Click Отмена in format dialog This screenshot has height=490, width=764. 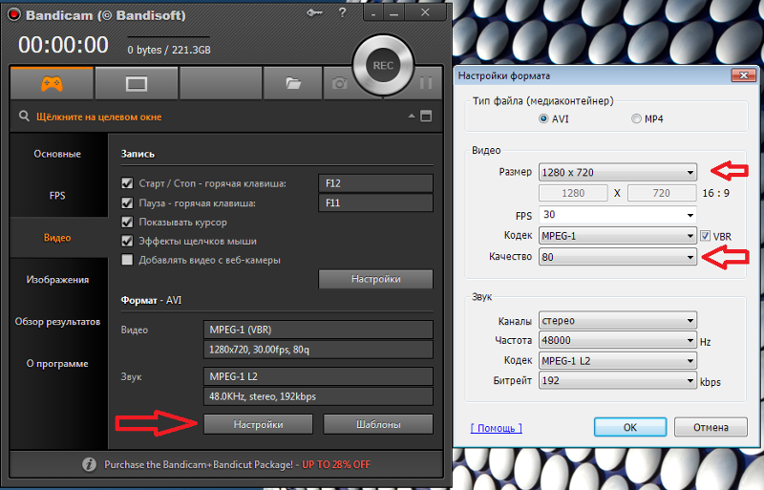[711, 427]
